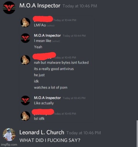Click the scrollbar thumb at right edge
The width and height of the screenshot is (138, 147).
pos(137,133)
